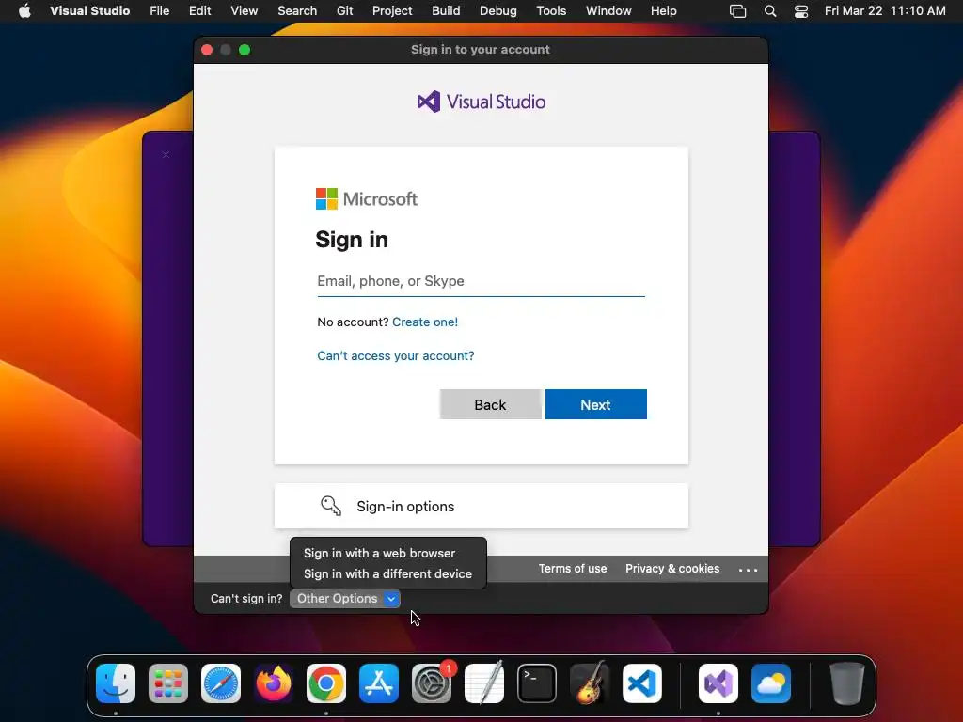The image size is (963, 722).
Task: Open the Weather app in dock
Action: 771,683
